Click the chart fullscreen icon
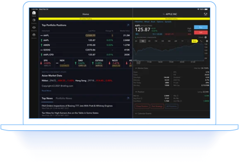This screenshot has width=239, height=162. [188, 41]
